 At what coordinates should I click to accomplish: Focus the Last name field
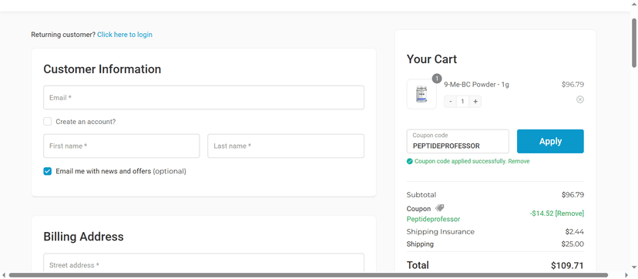pyautogui.click(x=286, y=146)
